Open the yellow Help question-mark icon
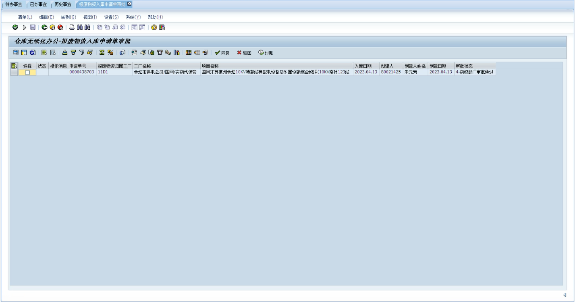This screenshot has width=575, height=302. tap(154, 27)
